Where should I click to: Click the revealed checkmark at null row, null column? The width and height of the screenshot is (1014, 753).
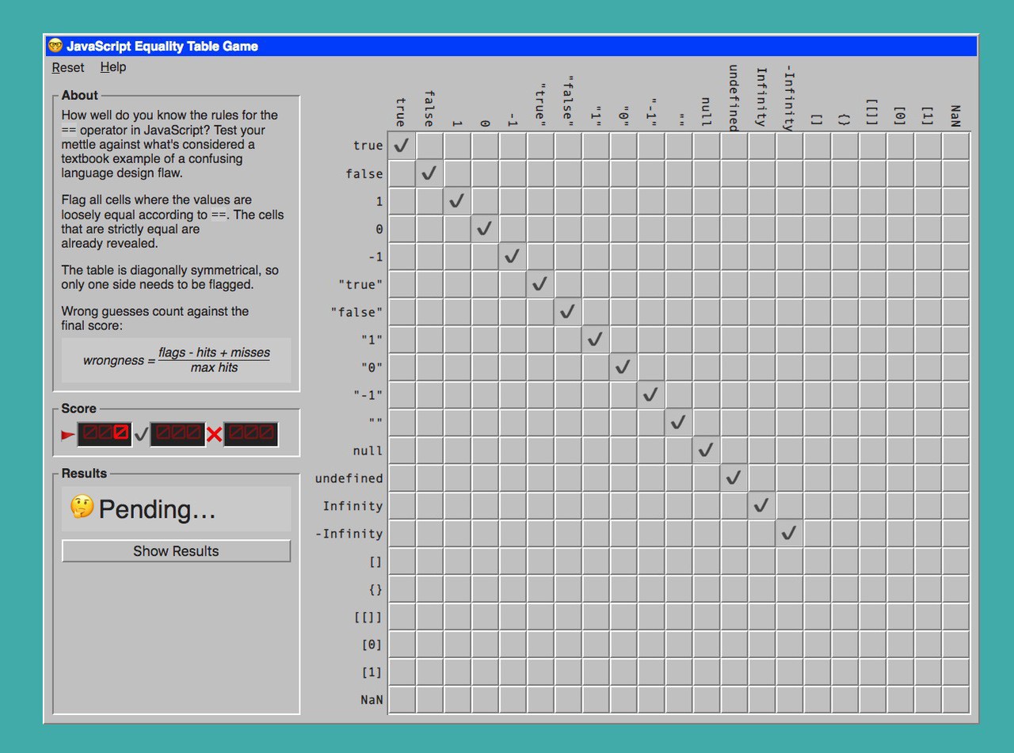coord(707,451)
